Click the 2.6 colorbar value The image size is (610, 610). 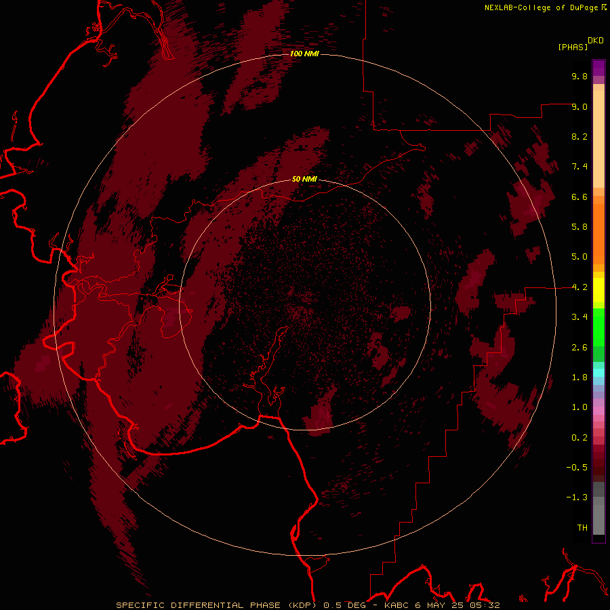(x=579, y=348)
